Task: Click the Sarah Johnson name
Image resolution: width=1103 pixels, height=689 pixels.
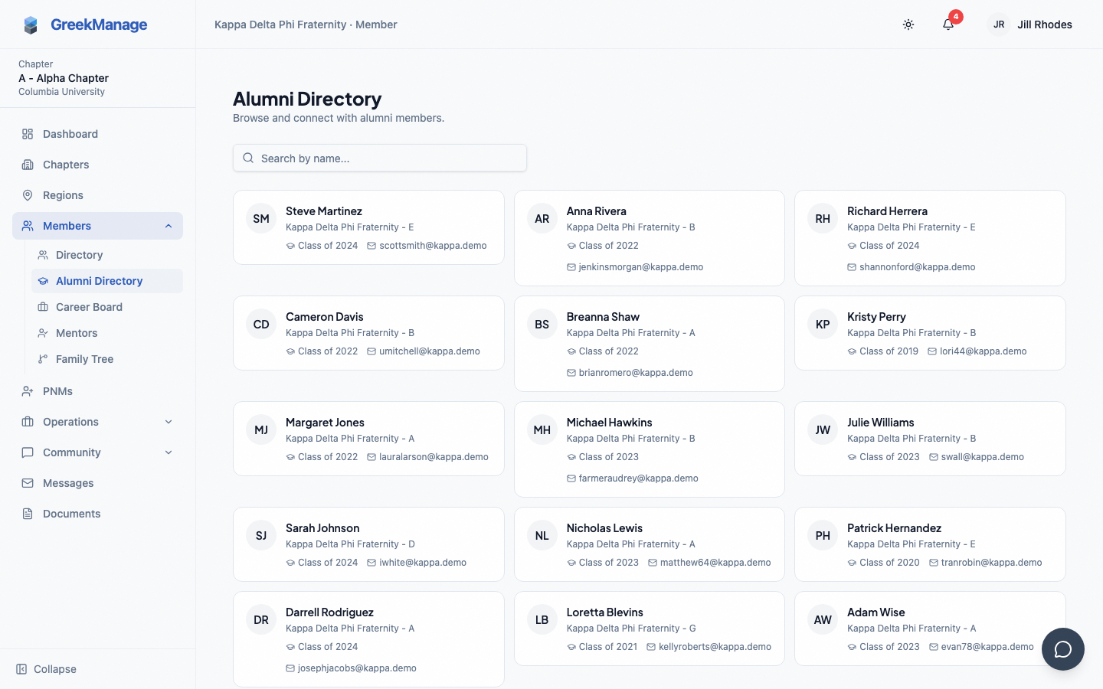Action: [x=322, y=528]
